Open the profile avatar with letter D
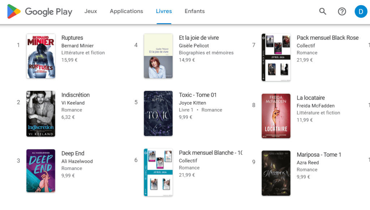Viewport: 370px width, 210px height. tap(361, 11)
